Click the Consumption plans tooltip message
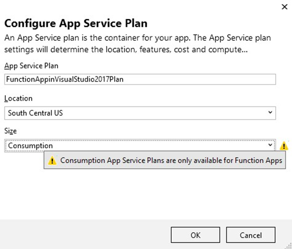The height and width of the screenshot is (249, 292). pos(172,161)
